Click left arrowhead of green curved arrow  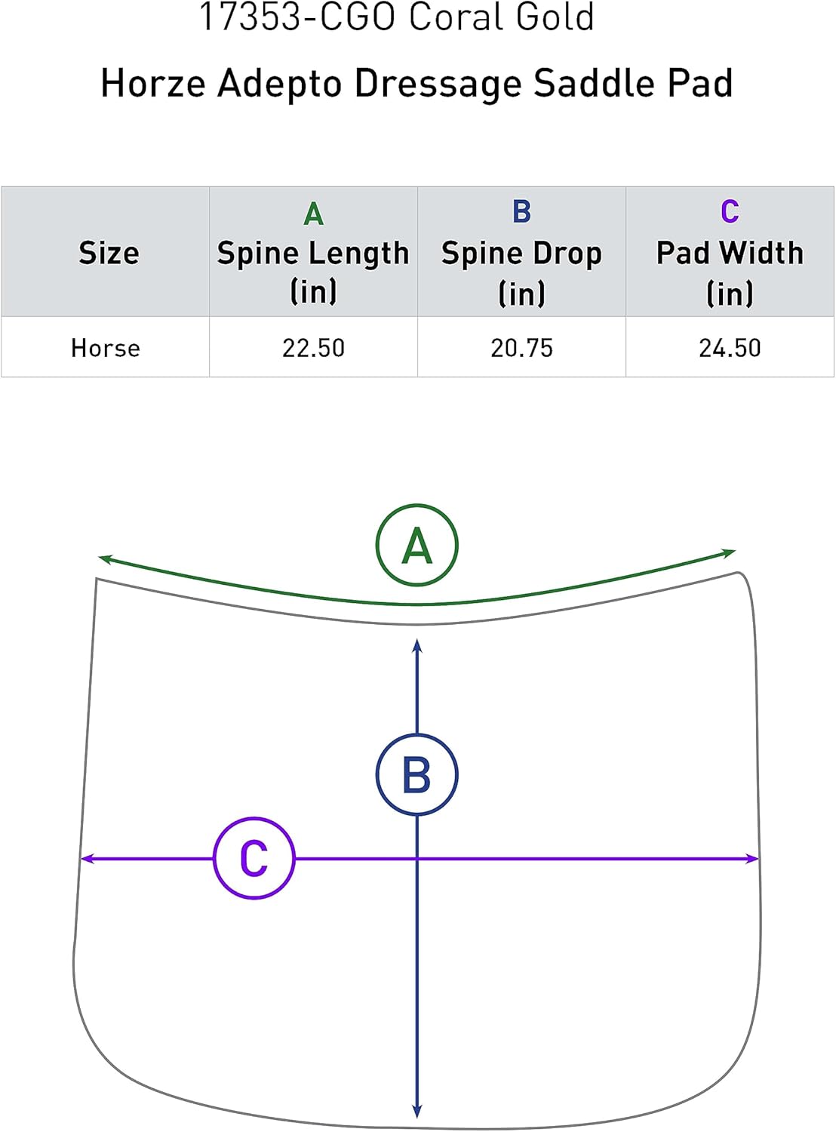[x=104, y=559]
